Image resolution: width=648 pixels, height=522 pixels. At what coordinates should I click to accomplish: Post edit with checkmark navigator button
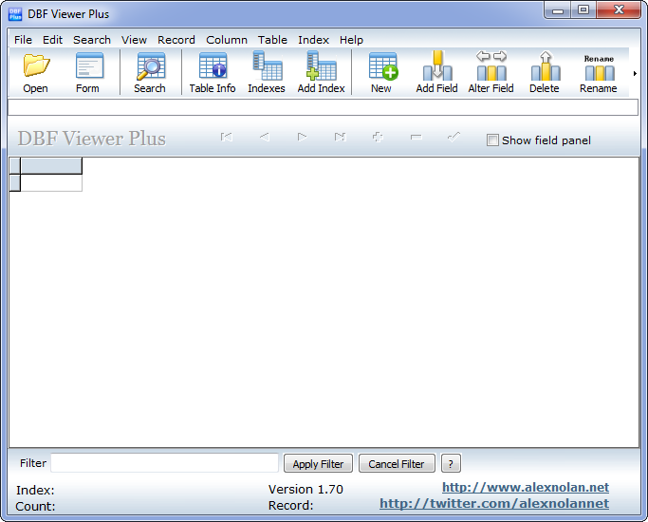pos(454,138)
